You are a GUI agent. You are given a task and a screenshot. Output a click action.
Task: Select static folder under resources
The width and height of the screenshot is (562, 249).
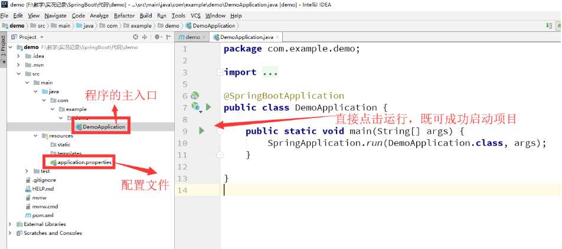(x=60, y=145)
